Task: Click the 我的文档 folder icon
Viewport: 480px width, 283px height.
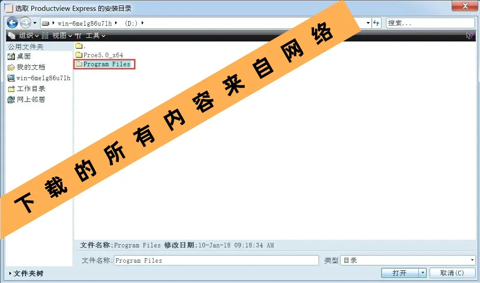Action: click(11, 67)
